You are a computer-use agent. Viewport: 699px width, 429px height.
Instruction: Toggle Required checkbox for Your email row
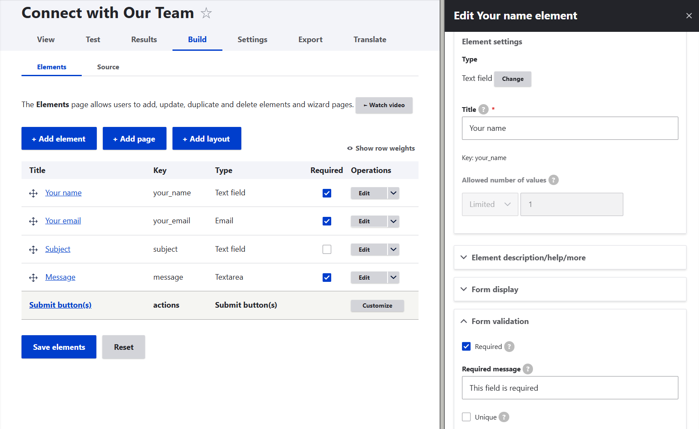pos(327,221)
